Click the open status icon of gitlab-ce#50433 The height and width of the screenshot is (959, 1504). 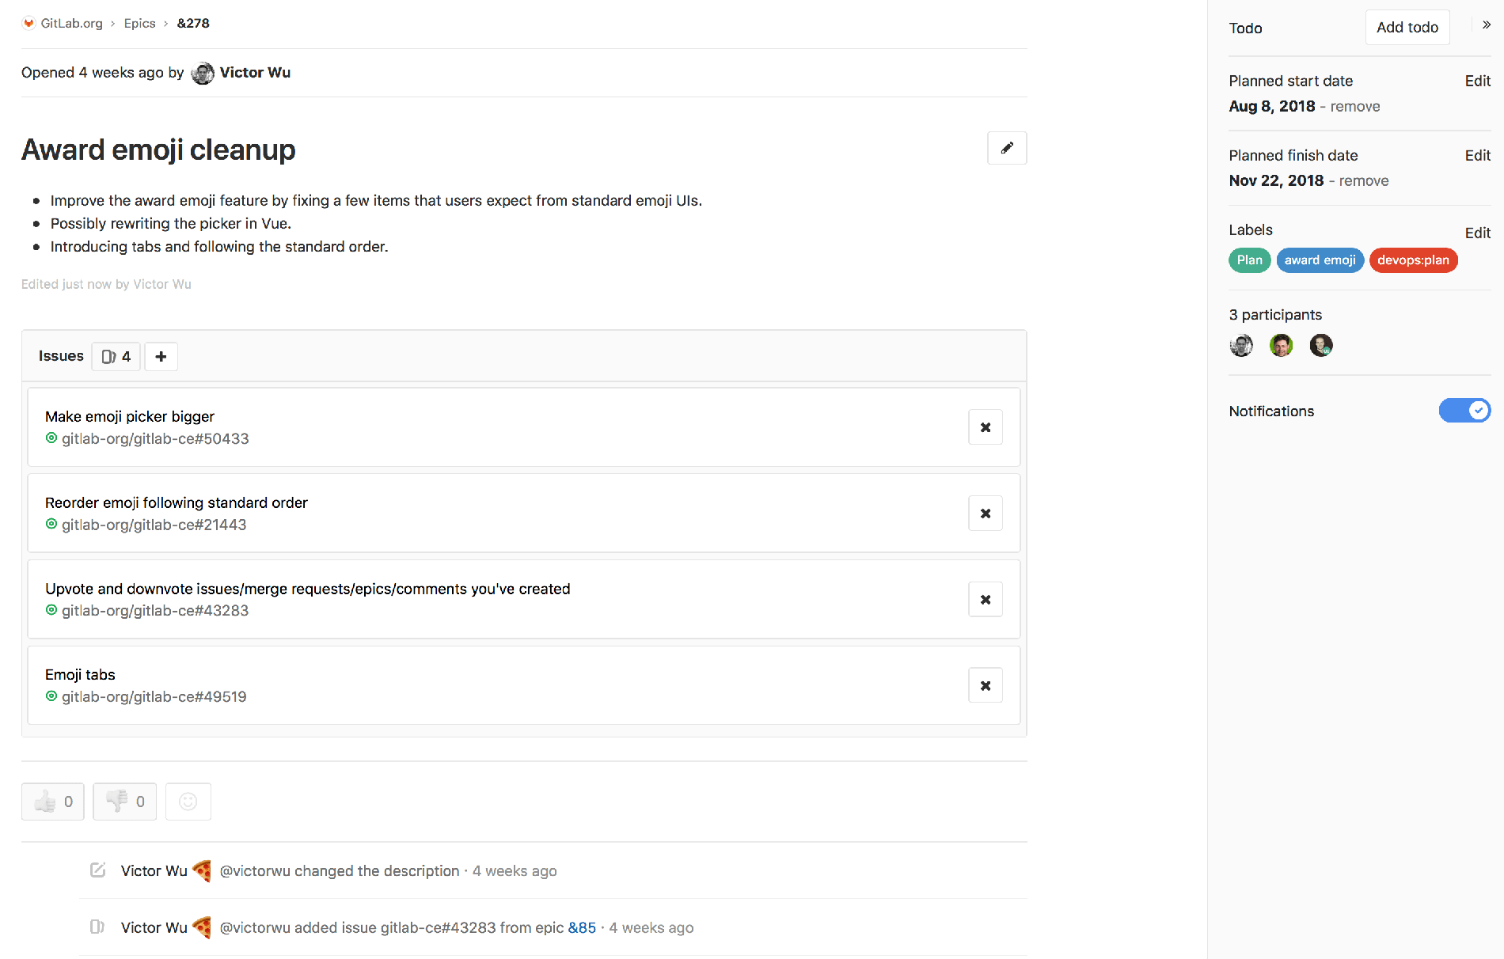tap(51, 438)
